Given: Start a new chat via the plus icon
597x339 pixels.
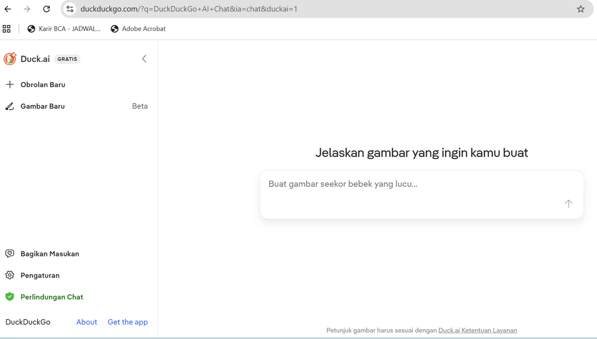Looking at the screenshot, I should (x=10, y=84).
